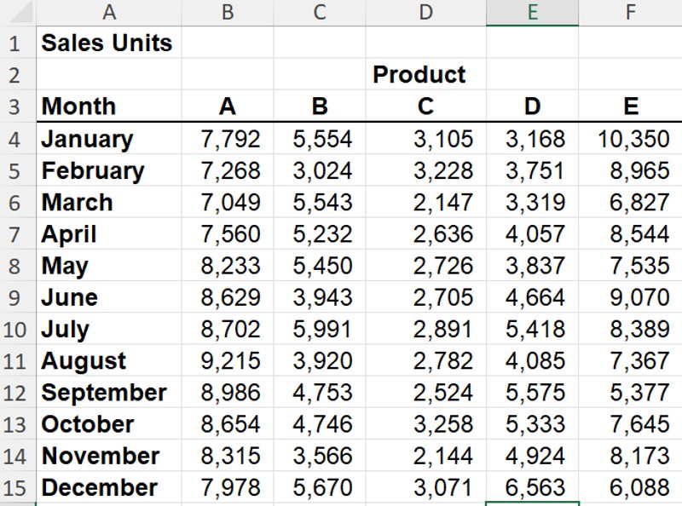This screenshot has height=506, width=682.
Task: Click the cell with value 2,147
Action: 425,202
